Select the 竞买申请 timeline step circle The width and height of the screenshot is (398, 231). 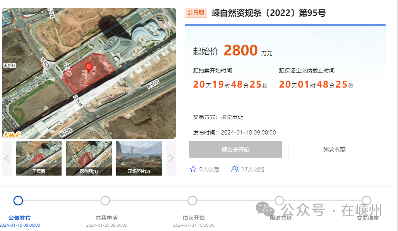[x=105, y=200]
